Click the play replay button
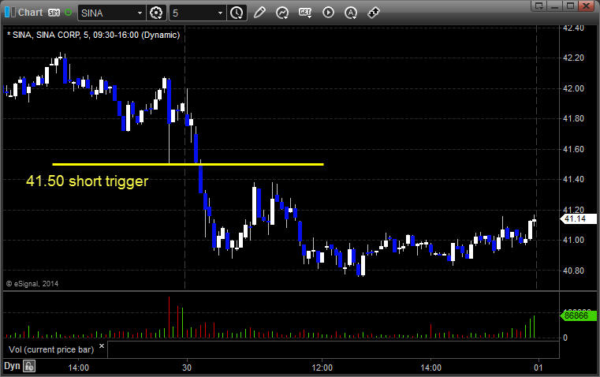The height and width of the screenshot is (377, 600). (x=328, y=13)
